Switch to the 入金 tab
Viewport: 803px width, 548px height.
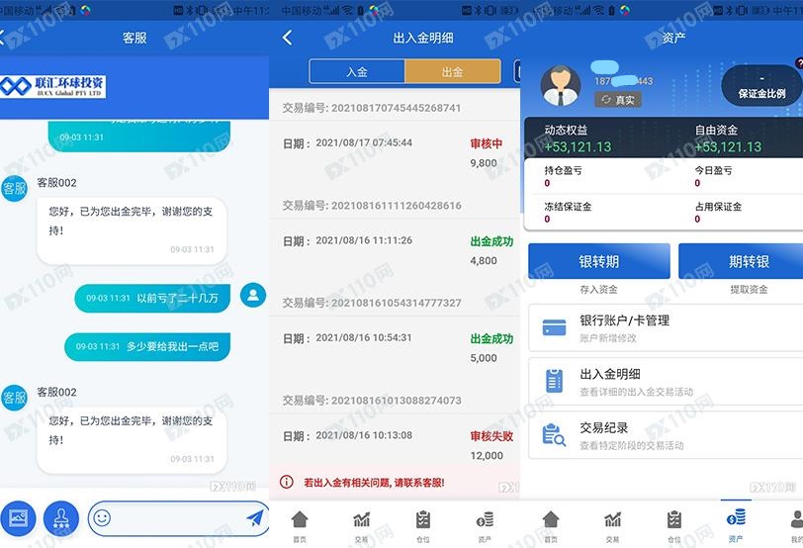point(357,71)
